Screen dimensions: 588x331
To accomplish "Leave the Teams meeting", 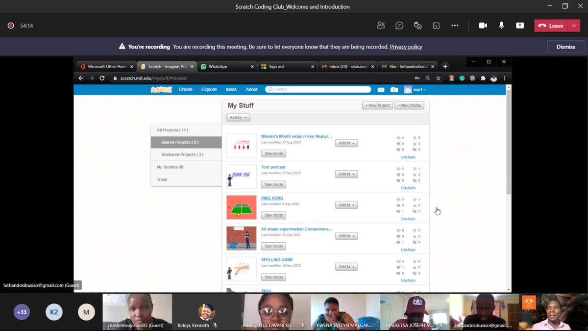I will [551, 25].
